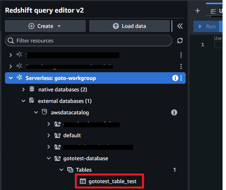Click the Load data button
The image size is (226, 190).
(129, 26)
